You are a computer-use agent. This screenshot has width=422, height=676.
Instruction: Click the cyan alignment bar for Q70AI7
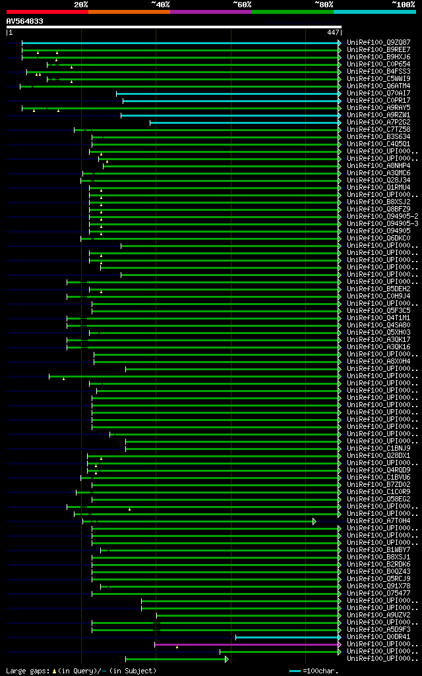coord(229,94)
